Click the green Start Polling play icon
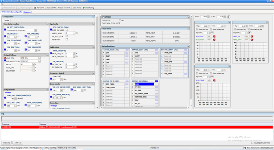The width and height of the screenshot is (274, 150). coord(84,8)
